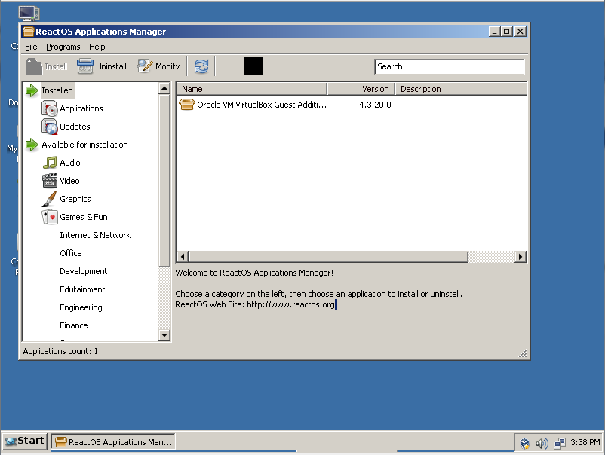Select the Internet & Network category
Viewport: 605px width, 455px height.
point(95,235)
